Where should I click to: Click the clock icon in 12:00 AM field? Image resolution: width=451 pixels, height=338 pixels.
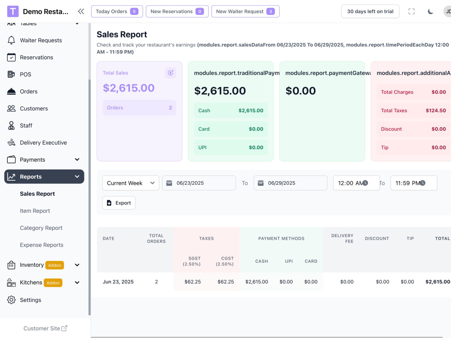[365, 183]
